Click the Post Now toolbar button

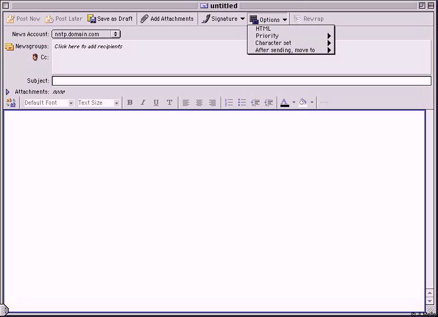point(24,19)
